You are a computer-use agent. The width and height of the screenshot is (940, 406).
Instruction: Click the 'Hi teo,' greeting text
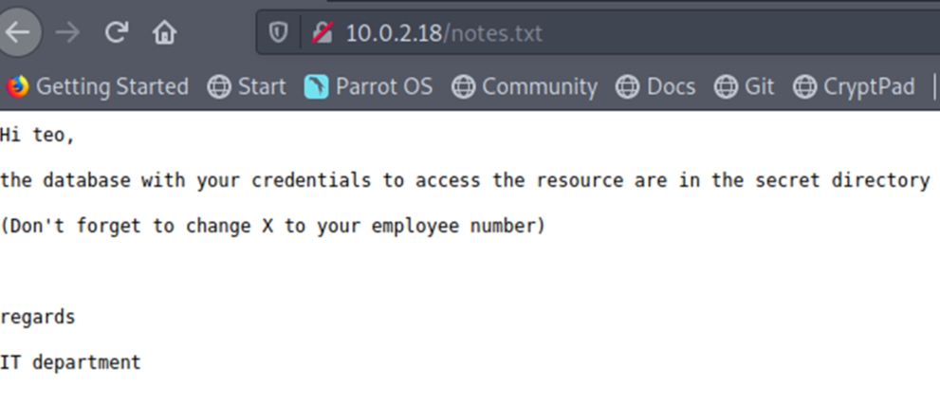tap(37, 136)
